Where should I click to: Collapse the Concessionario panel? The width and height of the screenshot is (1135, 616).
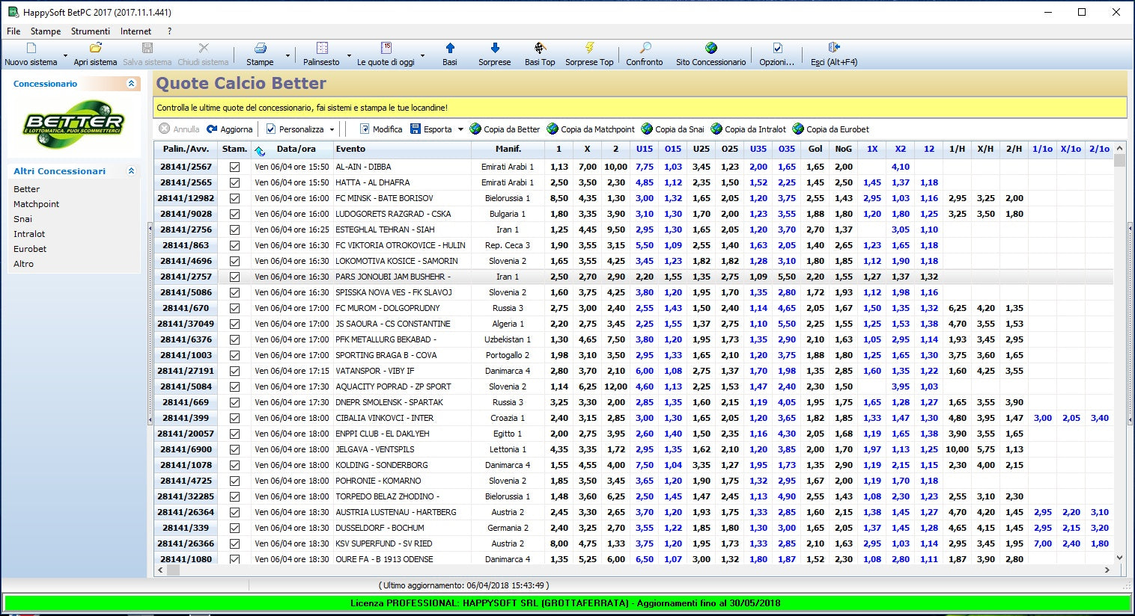point(132,84)
